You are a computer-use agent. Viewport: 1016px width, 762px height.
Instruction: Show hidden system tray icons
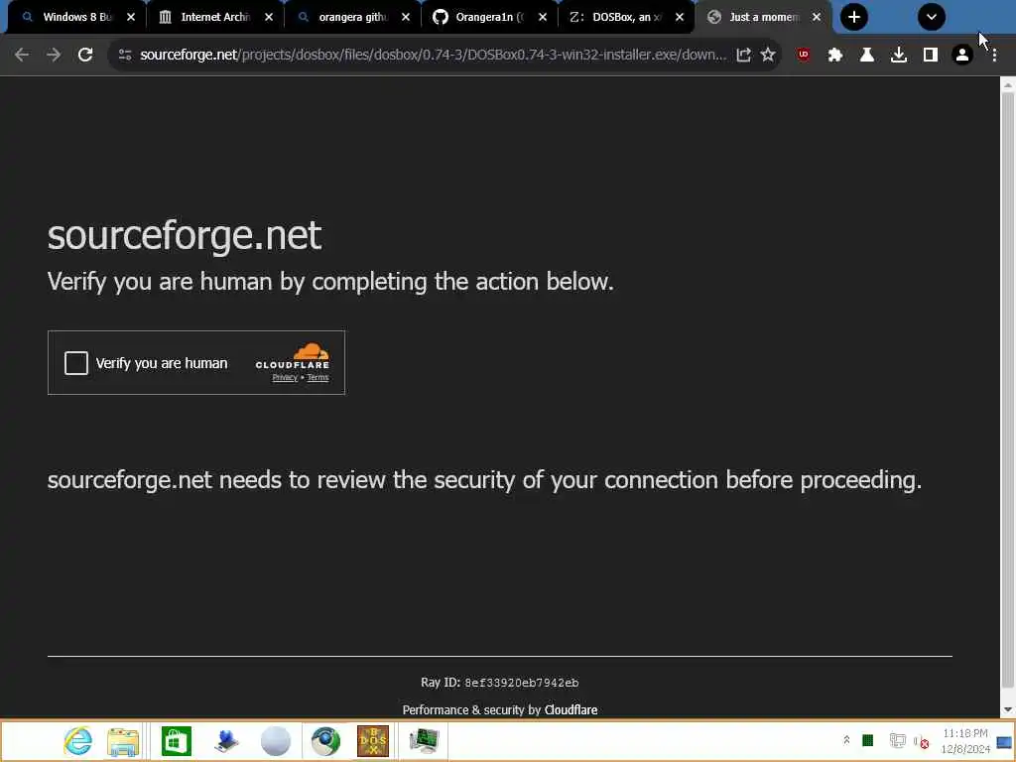(846, 740)
